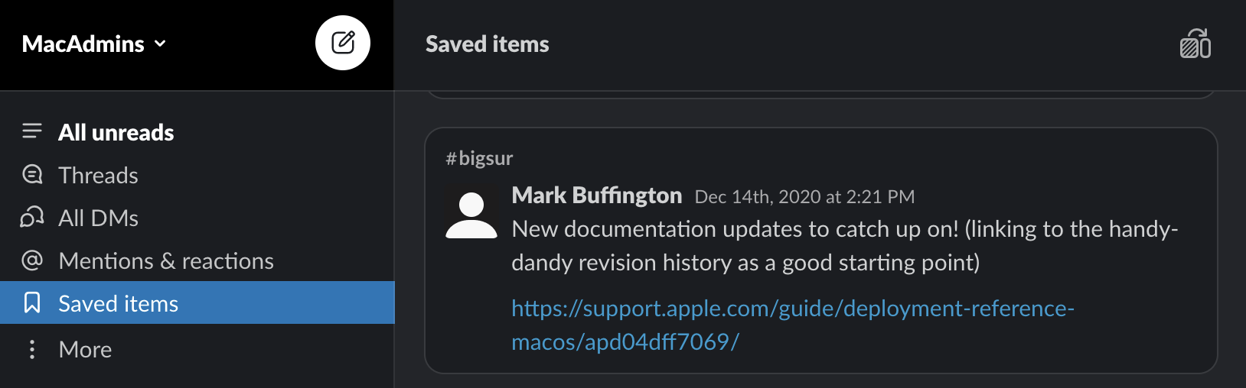
Task: Click the Saved items bookmark icon
Action: pyautogui.click(x=32, y=303)
